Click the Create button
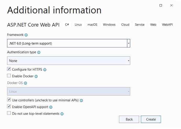The image size is (181, 129). [x=151, y=119]
